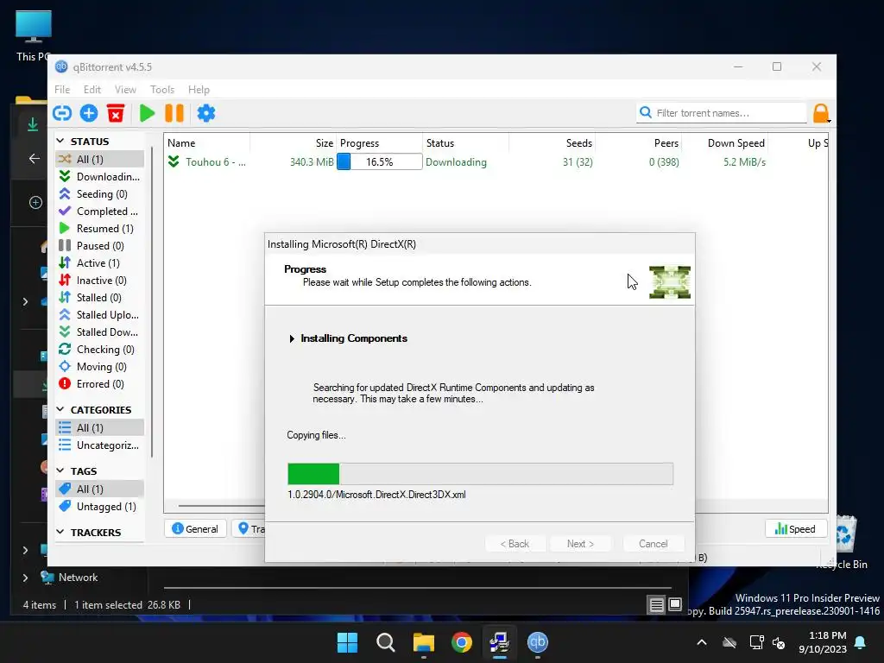Select the Uncategorized category

coord(100,445)
